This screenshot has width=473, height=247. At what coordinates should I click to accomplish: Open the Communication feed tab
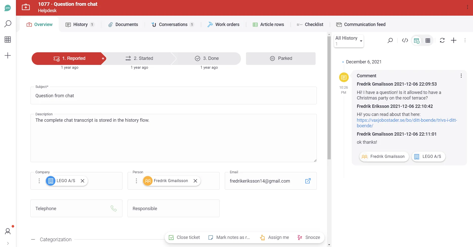click(x=361, y=24)
